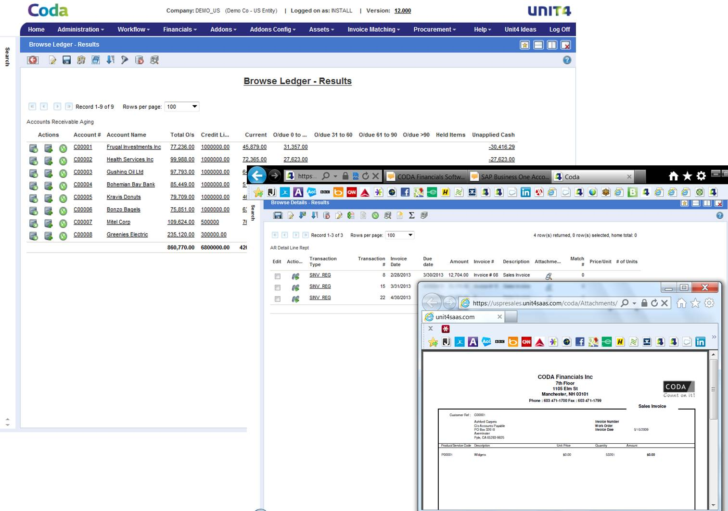Click the blue down-arrow sort icon in Browse Ledger toolbar

pyautogui.click(x=110, y=60)
